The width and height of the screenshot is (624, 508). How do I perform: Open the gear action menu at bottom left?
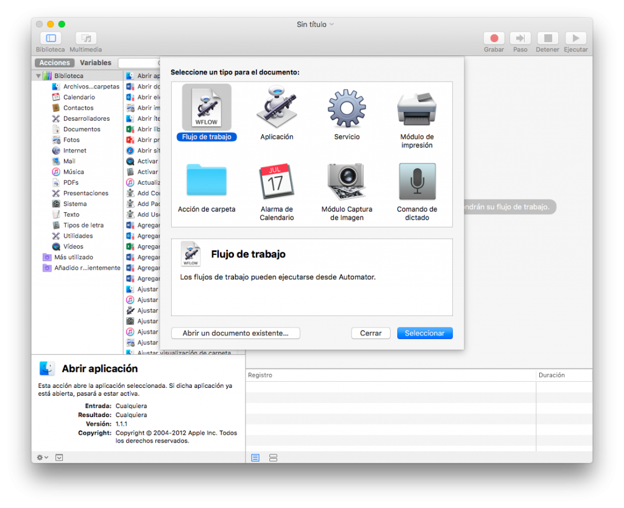[40, 457]
